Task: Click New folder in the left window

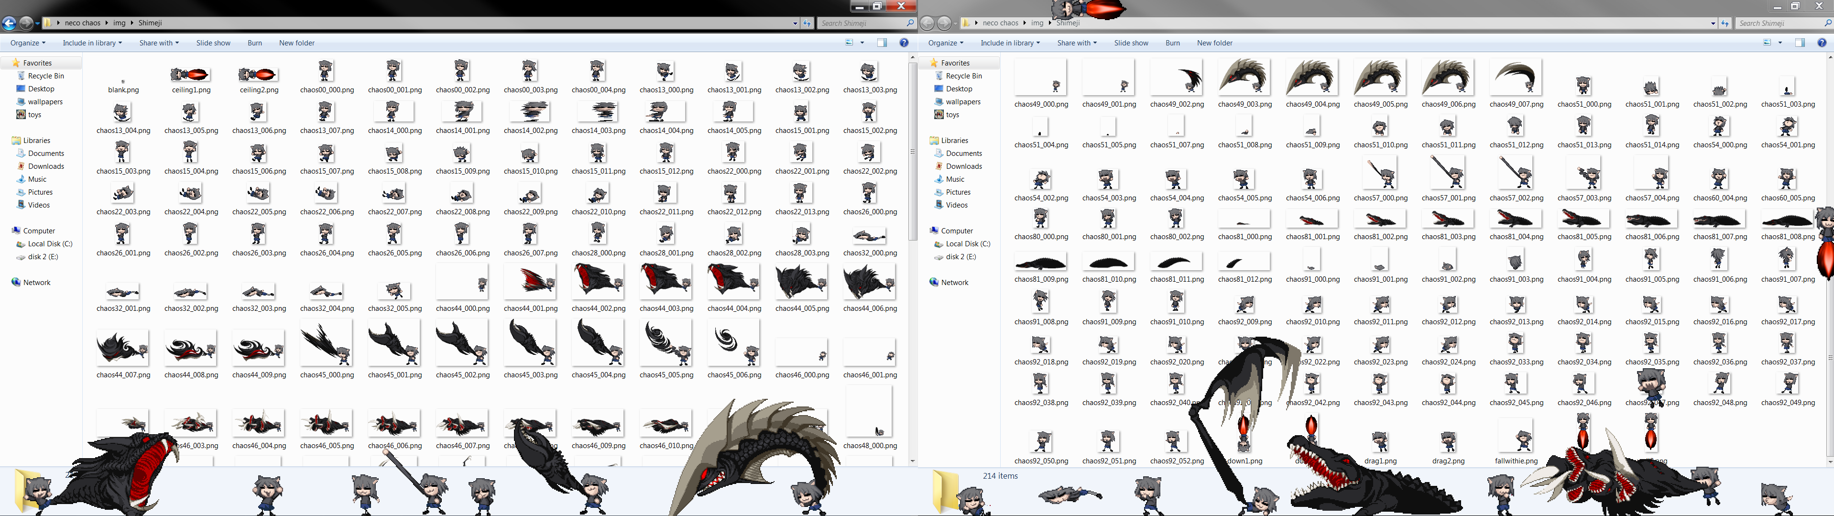Action: pyautogui.click(x=296, y=43)
